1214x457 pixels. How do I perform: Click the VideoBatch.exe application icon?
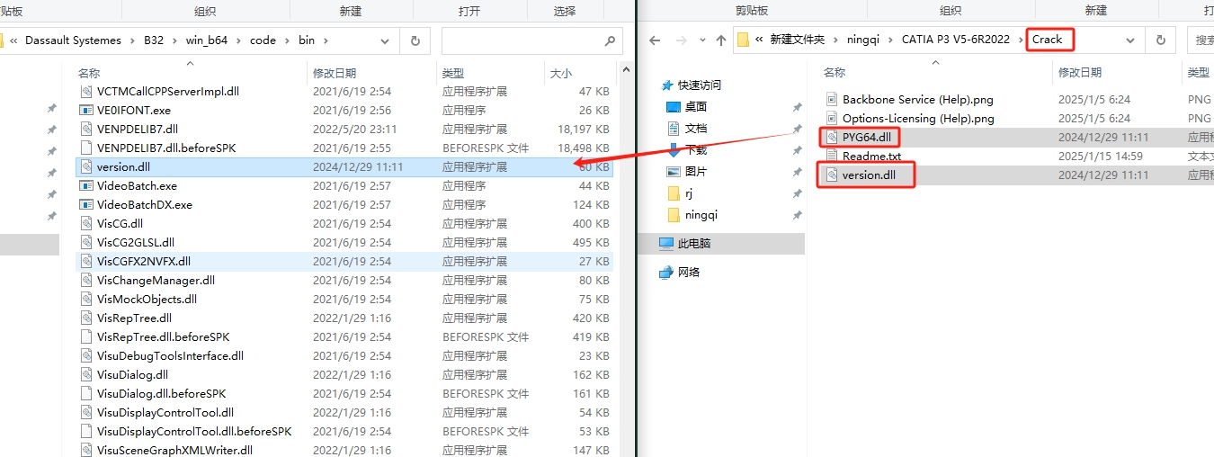pos(86,185)
